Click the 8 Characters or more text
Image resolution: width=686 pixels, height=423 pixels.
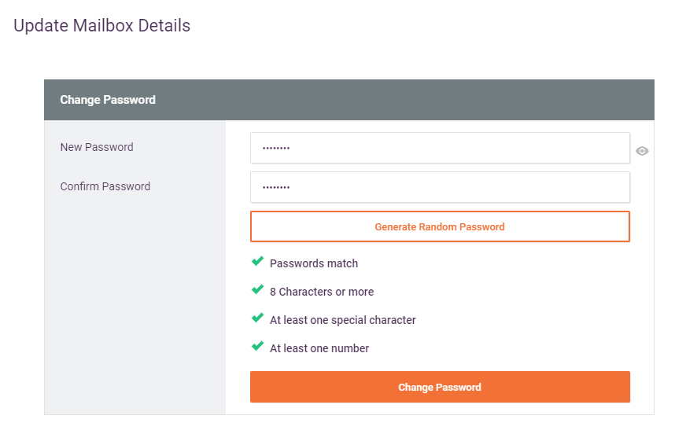(x=322, y=292)
